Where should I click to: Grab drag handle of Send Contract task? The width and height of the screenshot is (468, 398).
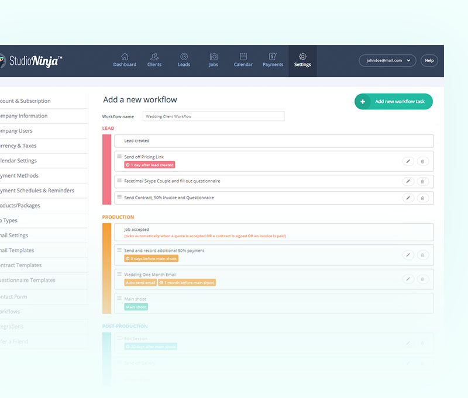coord(119,197)
